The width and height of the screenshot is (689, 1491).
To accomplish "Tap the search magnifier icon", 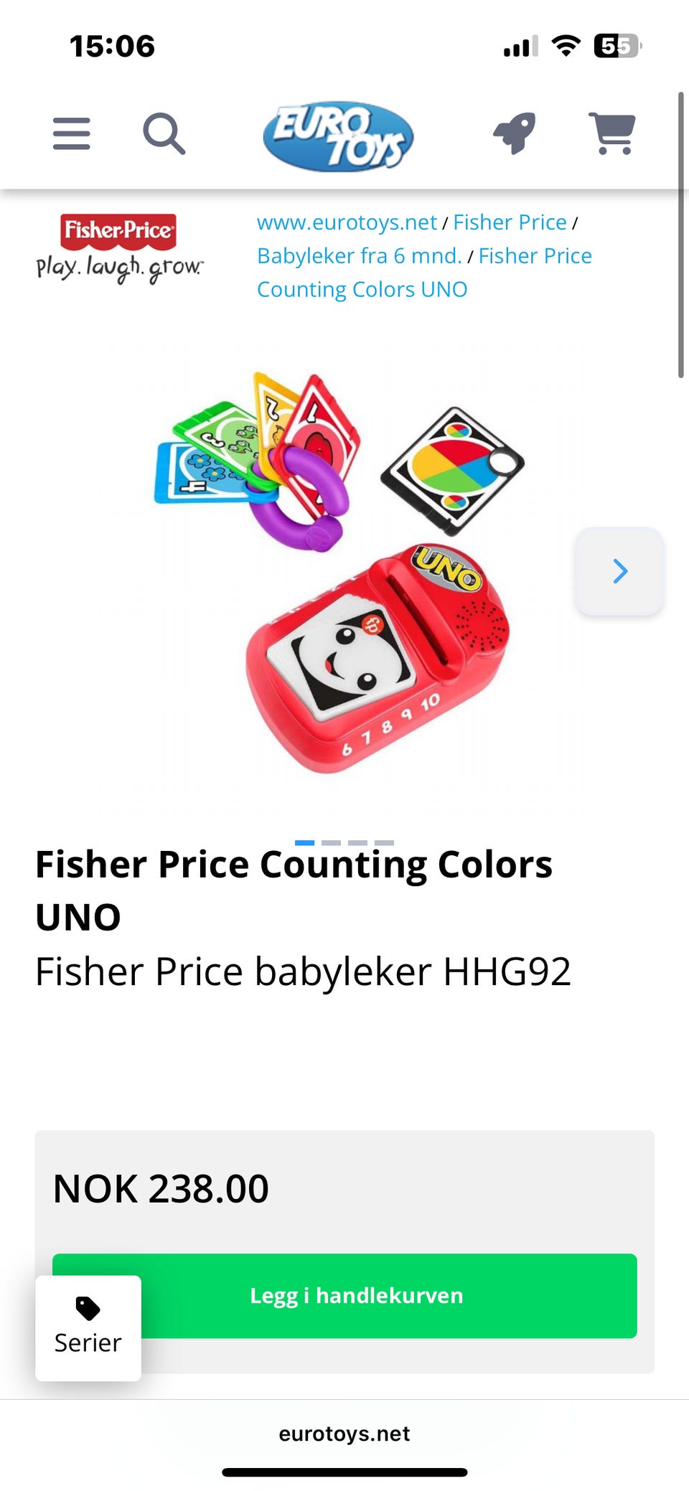I will point(164,133).
